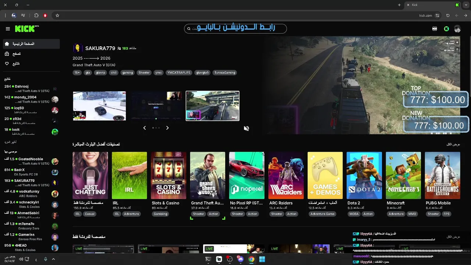
Task: Open the ARC Raiders category card
Action: (286, 176)
